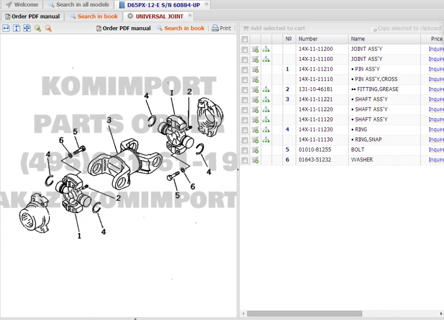444x320 pixels.
Task: Click Inquire link for WASHER row
Action: click(x=436, y=160)
